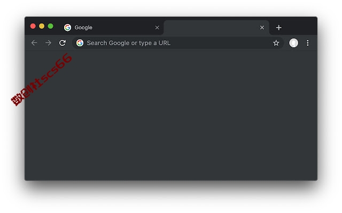Bookmark this page with the star icon
342x213 pixels.
click(x=276, y=43)
